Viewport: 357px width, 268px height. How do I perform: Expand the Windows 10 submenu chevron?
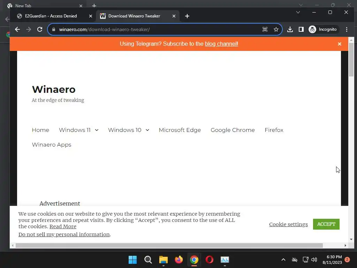tap(147, 130)
